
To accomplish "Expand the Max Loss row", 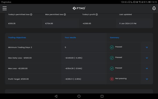I will pos(147,68).
